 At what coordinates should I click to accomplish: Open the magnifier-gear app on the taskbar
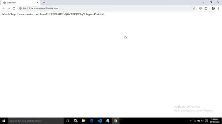tap(76, 121)
